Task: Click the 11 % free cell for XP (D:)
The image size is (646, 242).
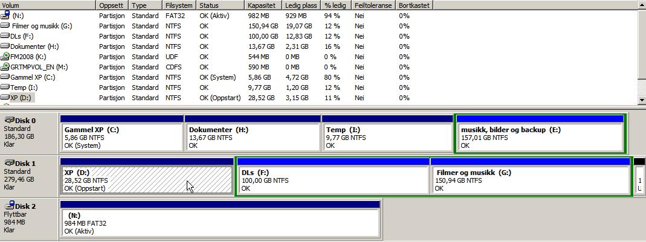Action: tap(332, 98)
